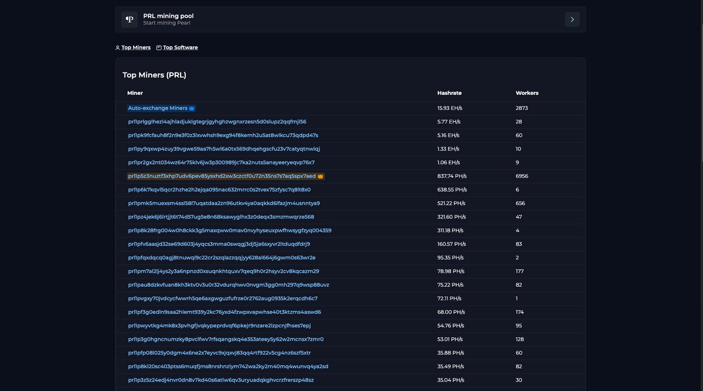Click the 656 workers count

pyautogui.click(x=520, y=203)
